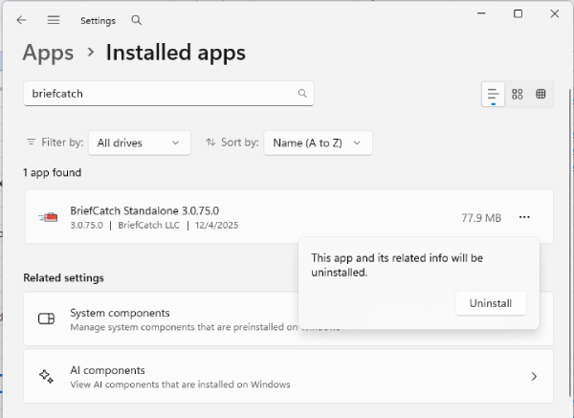Click the sort arrows icon
Image resolution: width=574 pixels, height=418 pixels.
pyautogui.click(x=210, y=142)
